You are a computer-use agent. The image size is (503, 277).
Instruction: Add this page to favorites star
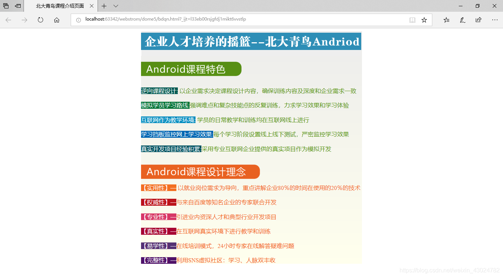pyautogui.click(x=424, y=20)
